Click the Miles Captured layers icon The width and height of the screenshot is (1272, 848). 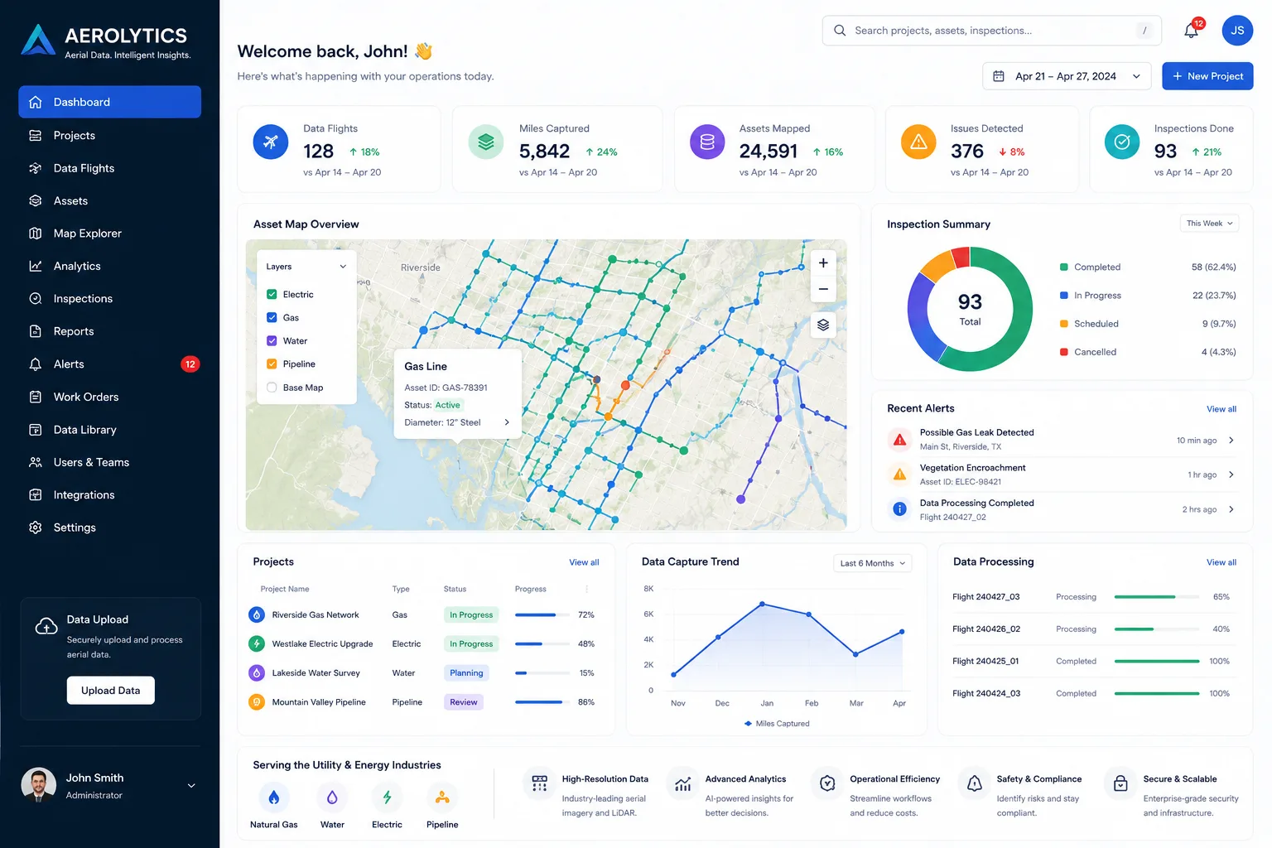(486, 142)
